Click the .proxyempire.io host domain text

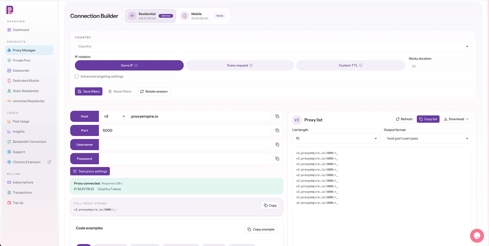pos(144,116)
